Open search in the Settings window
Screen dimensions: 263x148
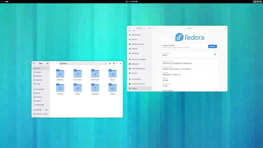click(129, 28)
